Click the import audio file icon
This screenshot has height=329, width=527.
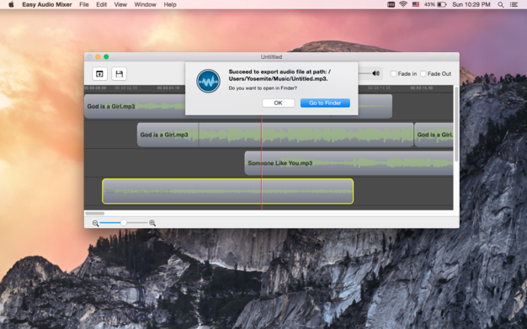[100, 74]
